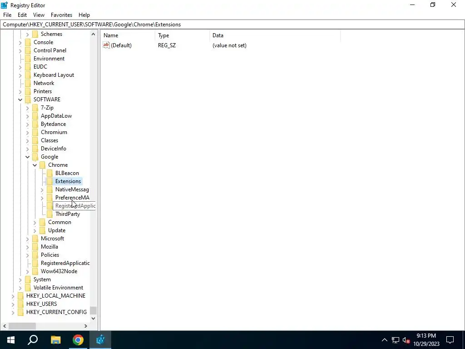Click the tree horizontal scroll left arrow

(x=5, y=326)
